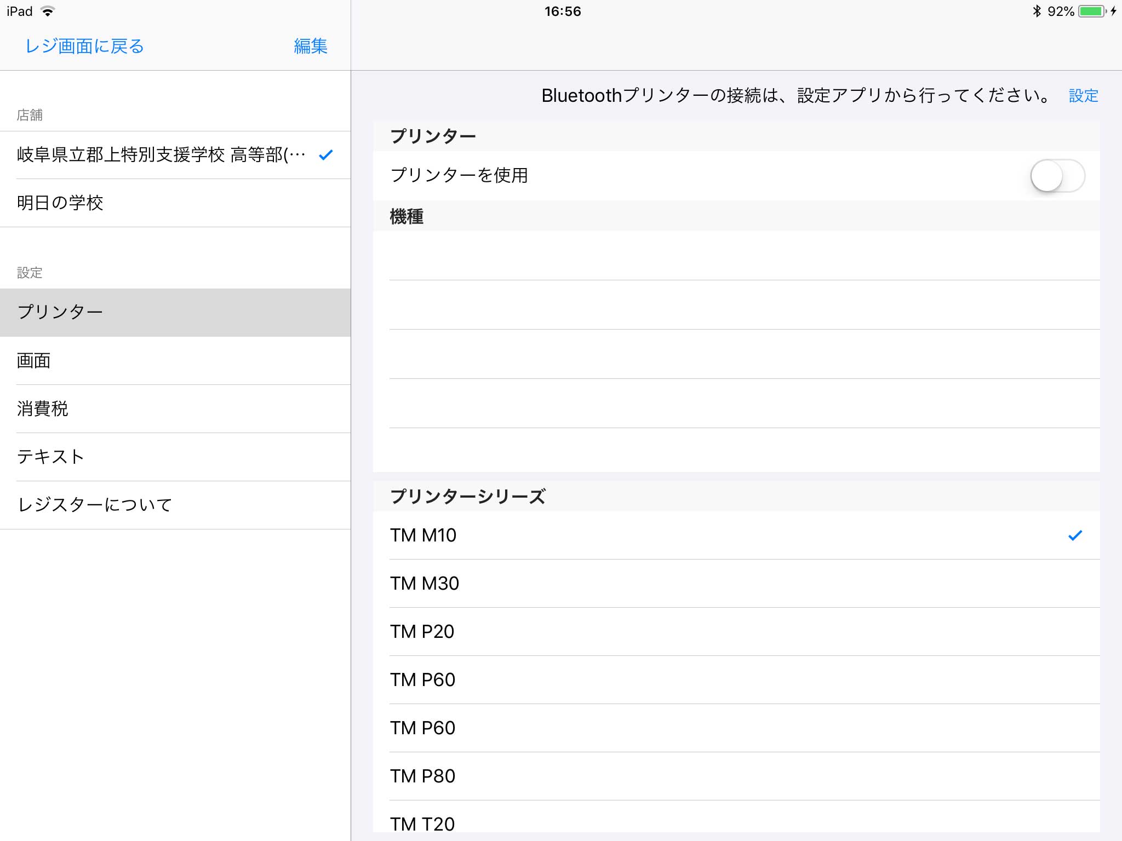
Task: Tap the Bluetooth status icon
Action: click(x=1036, y=11)
